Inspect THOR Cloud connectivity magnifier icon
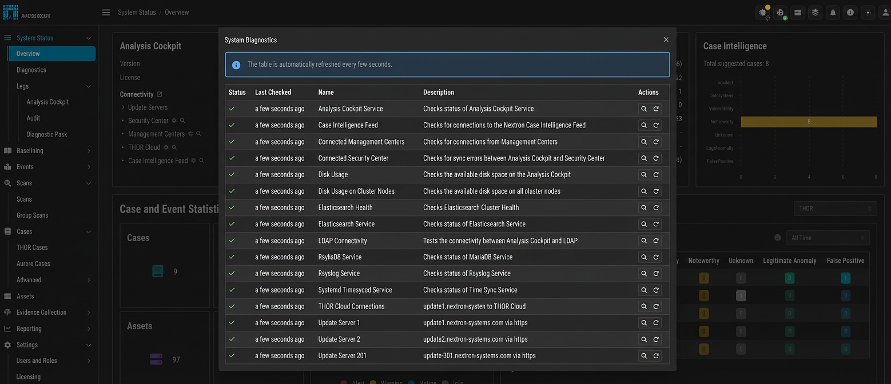891x384 pixels. click(174, 147)
